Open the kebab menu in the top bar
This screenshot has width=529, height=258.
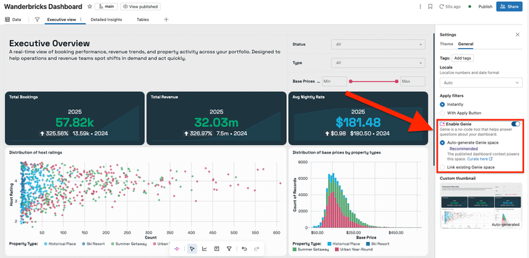pyautogui.click(x=420, y=6)
